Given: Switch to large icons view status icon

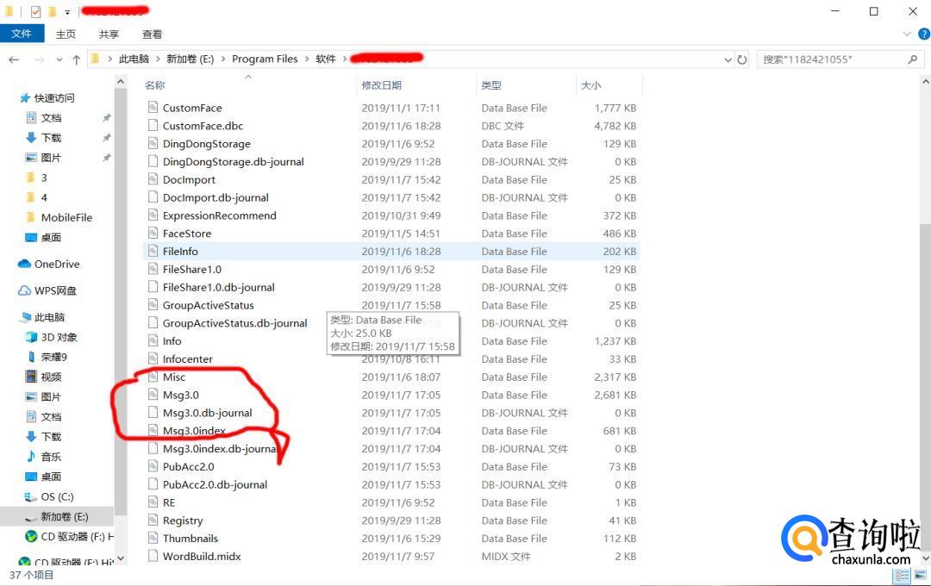Looking at the screenshot, I should click(x=920, y=575).
